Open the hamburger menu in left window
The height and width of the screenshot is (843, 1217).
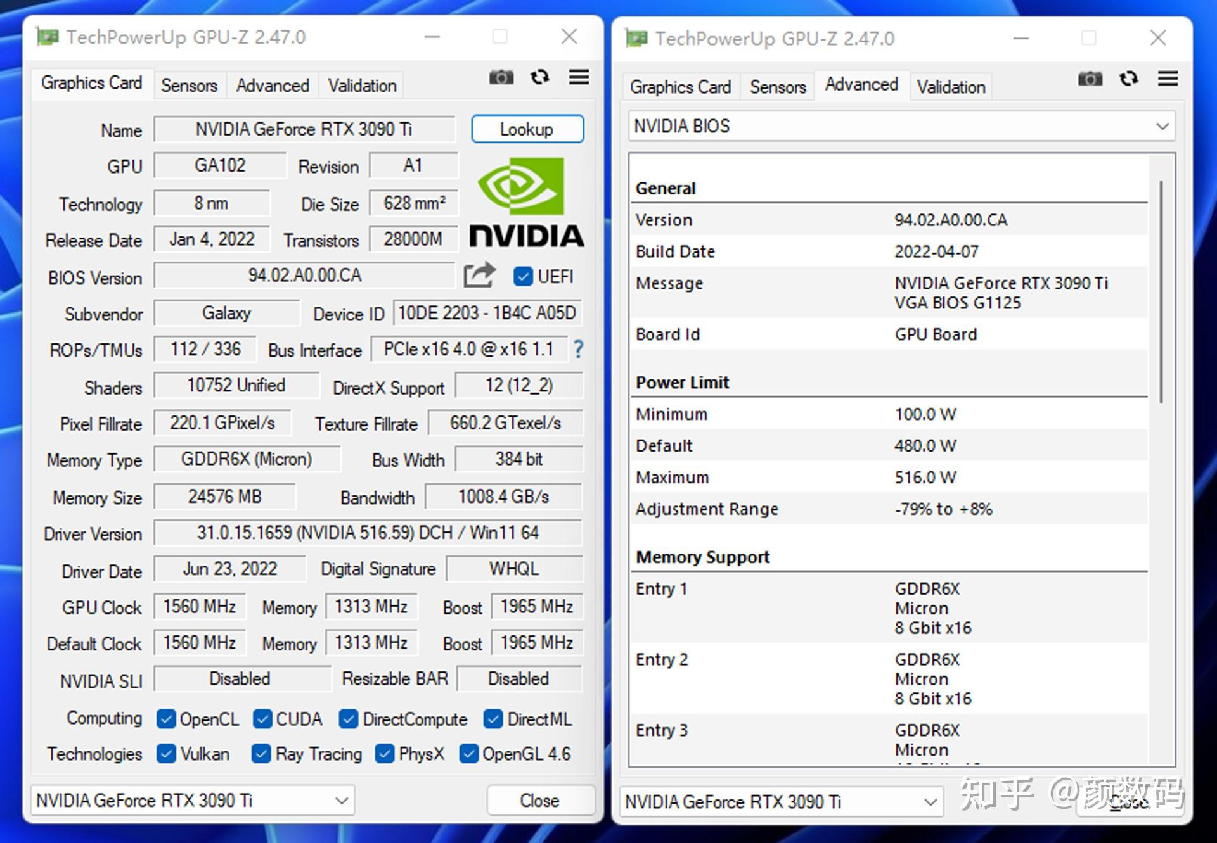(579, 77)
